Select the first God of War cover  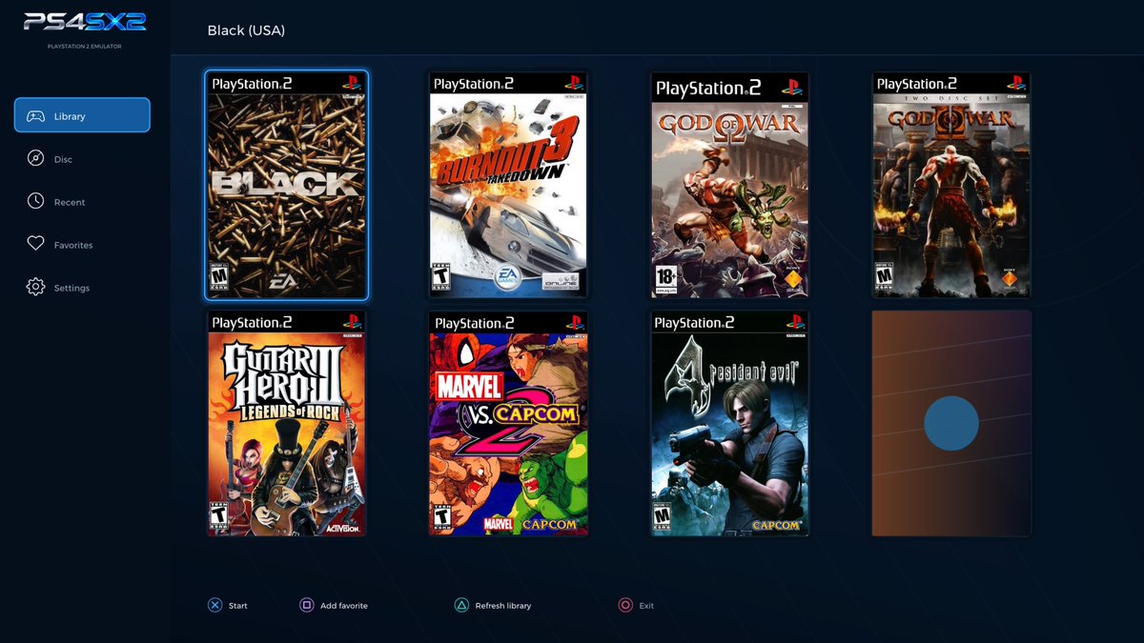pos(730,185)
